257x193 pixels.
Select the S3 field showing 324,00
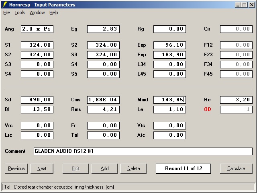coord(104,55)
